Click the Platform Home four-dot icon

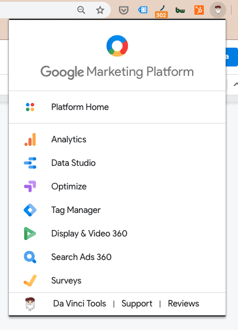point(30,107)
